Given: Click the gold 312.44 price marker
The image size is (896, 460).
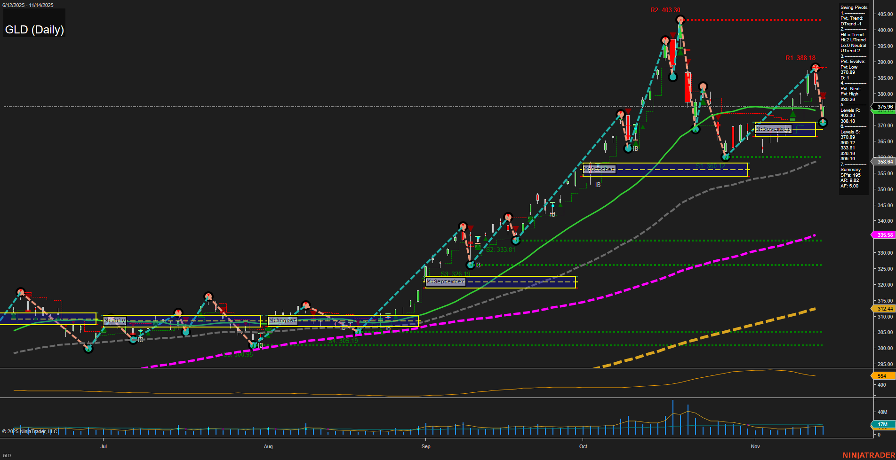Looking at the screenshot, I should (885, 309).
